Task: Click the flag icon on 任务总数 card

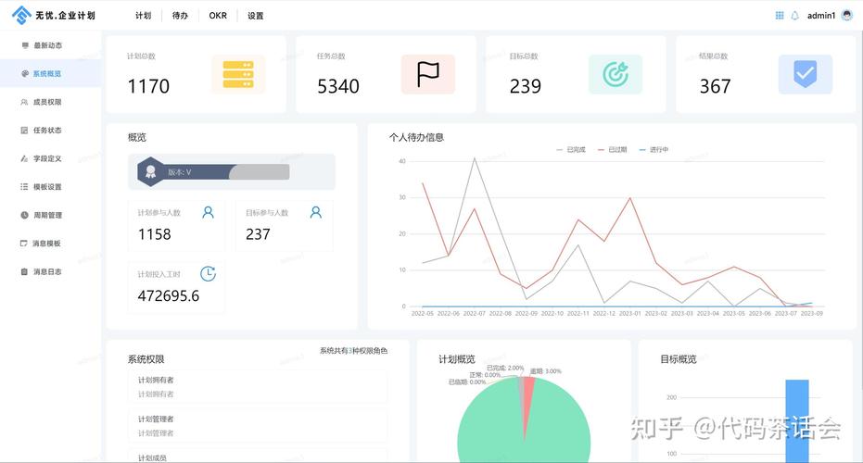Action: pos(428,74)
